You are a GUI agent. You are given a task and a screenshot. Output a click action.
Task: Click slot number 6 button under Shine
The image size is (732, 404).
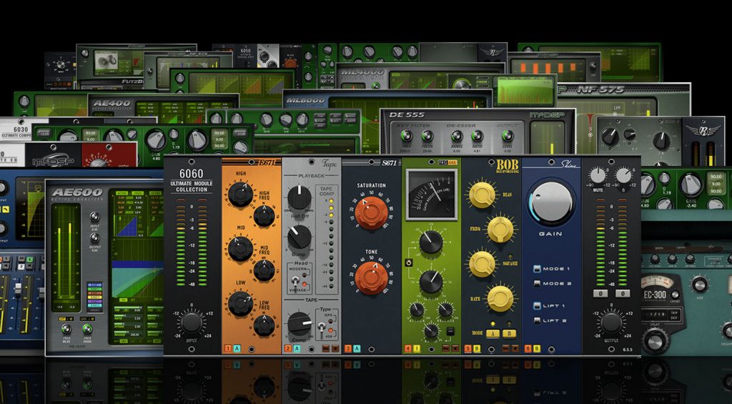[x=528, y=348]
